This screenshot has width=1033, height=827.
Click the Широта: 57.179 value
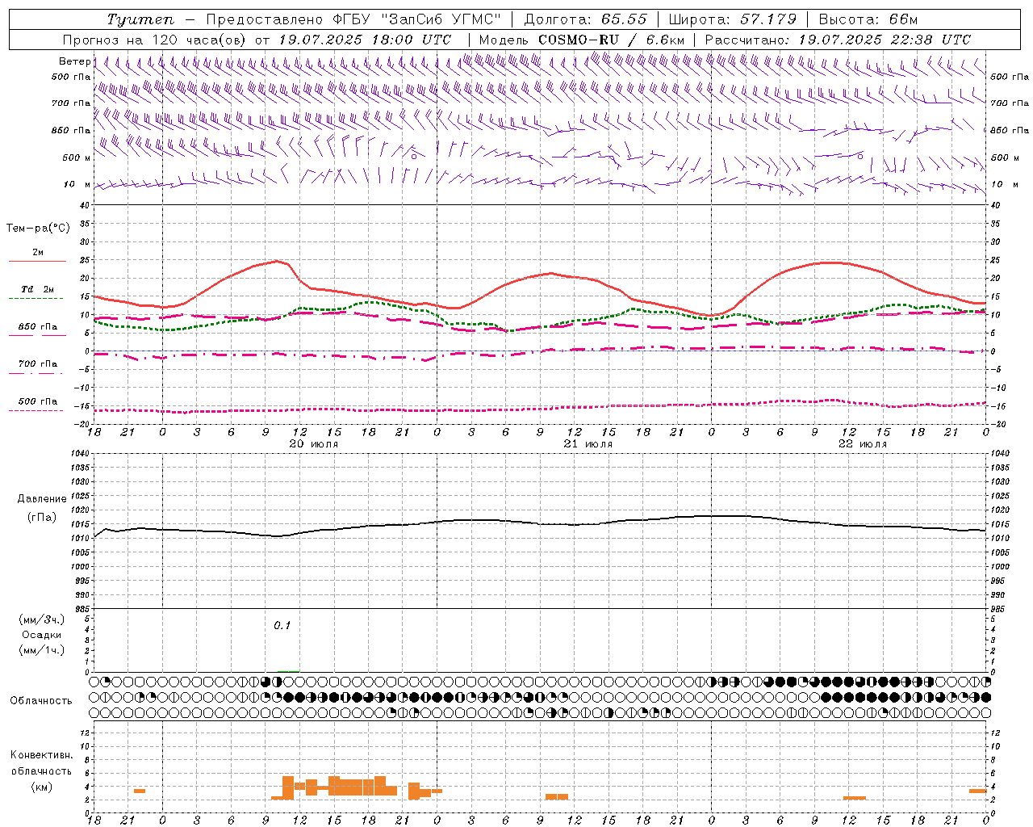pyautogui.click(x=734, y=19)
